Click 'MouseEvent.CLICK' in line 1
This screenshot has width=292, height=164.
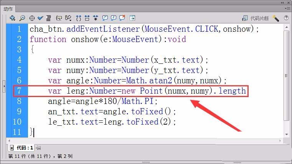(x=181, y=29)
